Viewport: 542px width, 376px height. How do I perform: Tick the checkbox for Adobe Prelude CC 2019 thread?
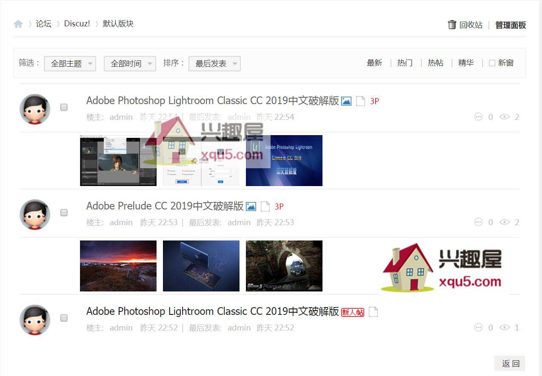coord(64,213)
